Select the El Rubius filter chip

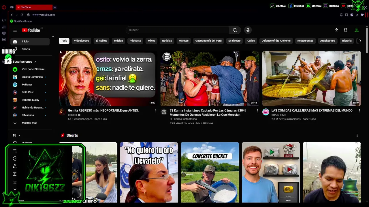[x=101, y=41]
